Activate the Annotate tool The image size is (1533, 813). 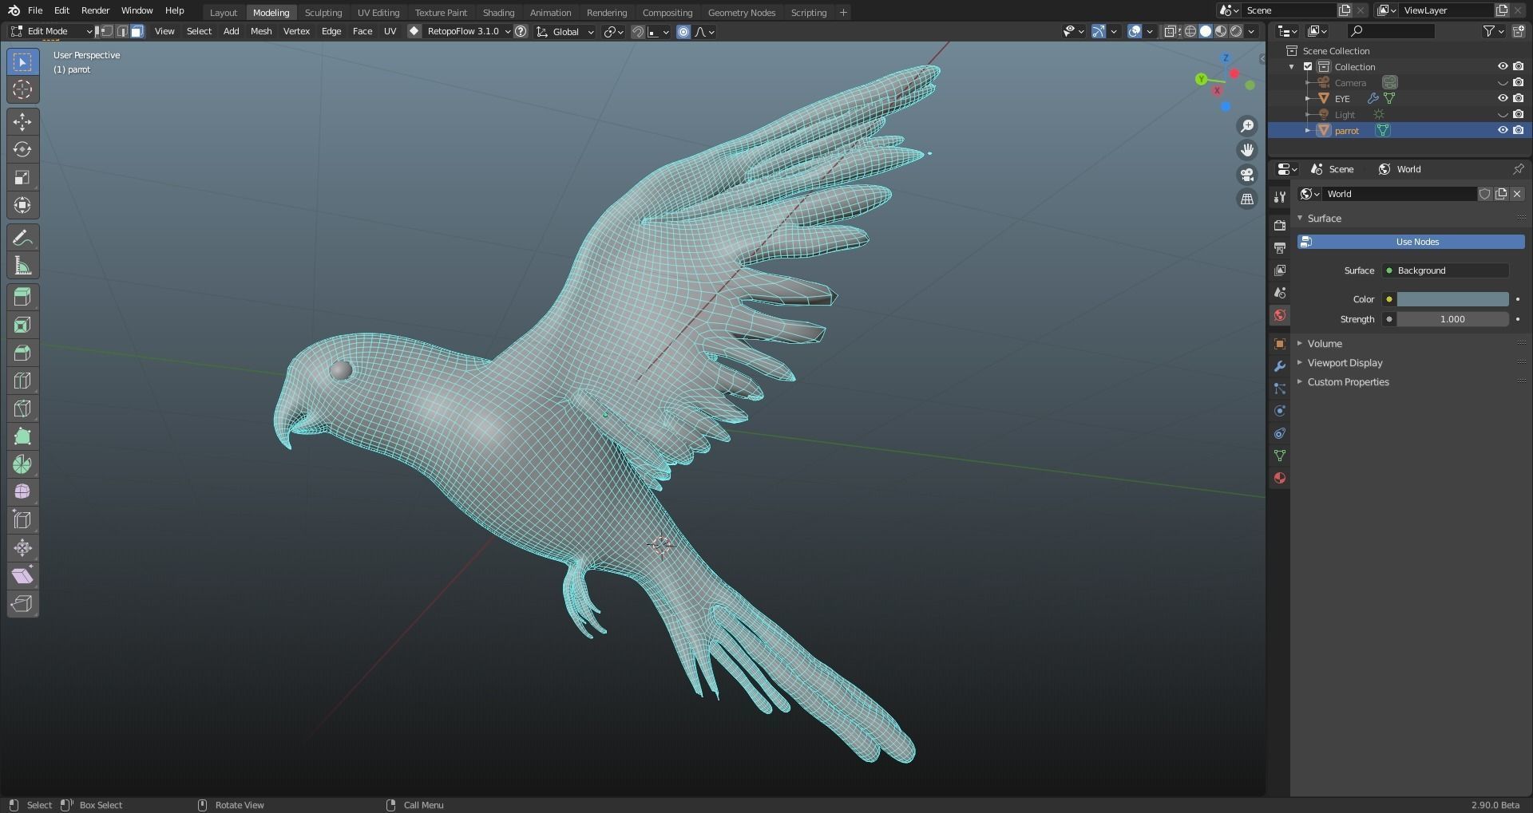point(22,237)
